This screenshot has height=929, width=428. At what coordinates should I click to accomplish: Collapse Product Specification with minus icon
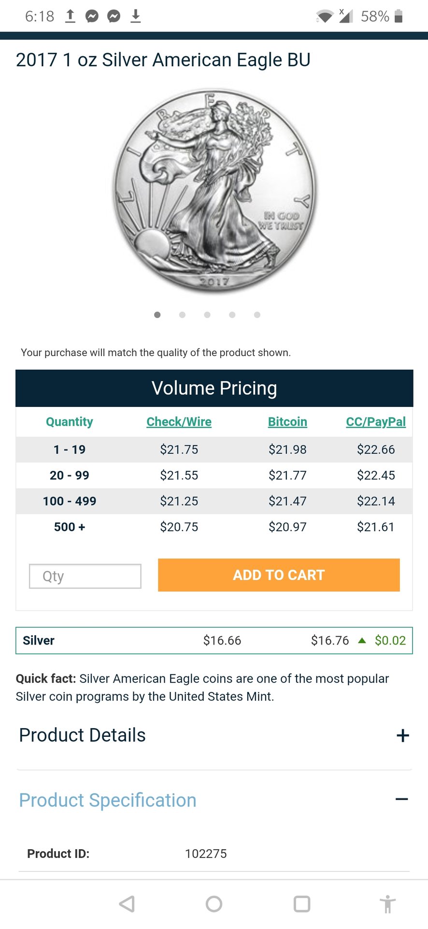401,799
